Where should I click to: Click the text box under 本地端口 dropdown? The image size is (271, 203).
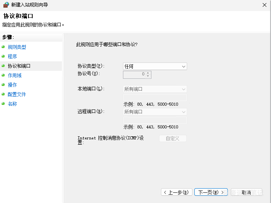155,98
